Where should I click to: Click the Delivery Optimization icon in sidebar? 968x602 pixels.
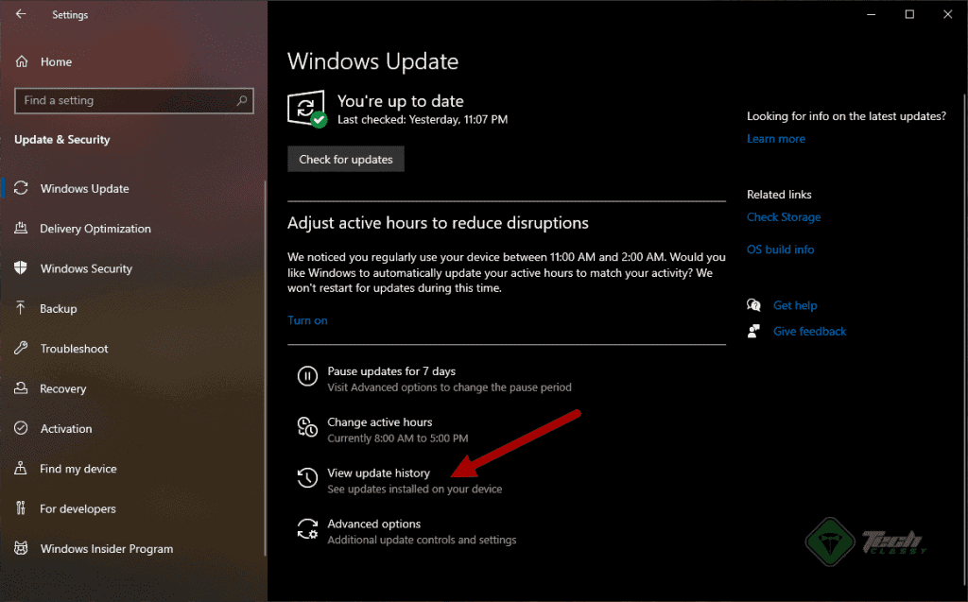pyautogui.click(x=22, y=229)
